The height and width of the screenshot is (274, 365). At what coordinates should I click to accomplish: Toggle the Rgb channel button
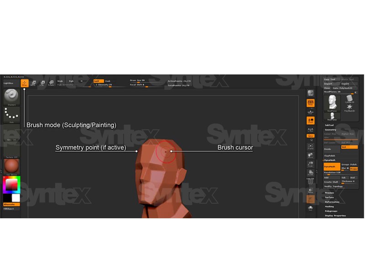[71, 81]
